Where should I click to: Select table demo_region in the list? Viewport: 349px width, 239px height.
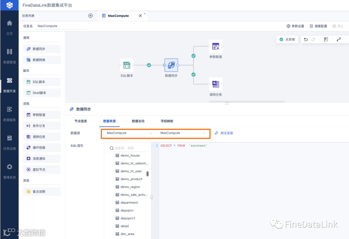pos(128,187)
